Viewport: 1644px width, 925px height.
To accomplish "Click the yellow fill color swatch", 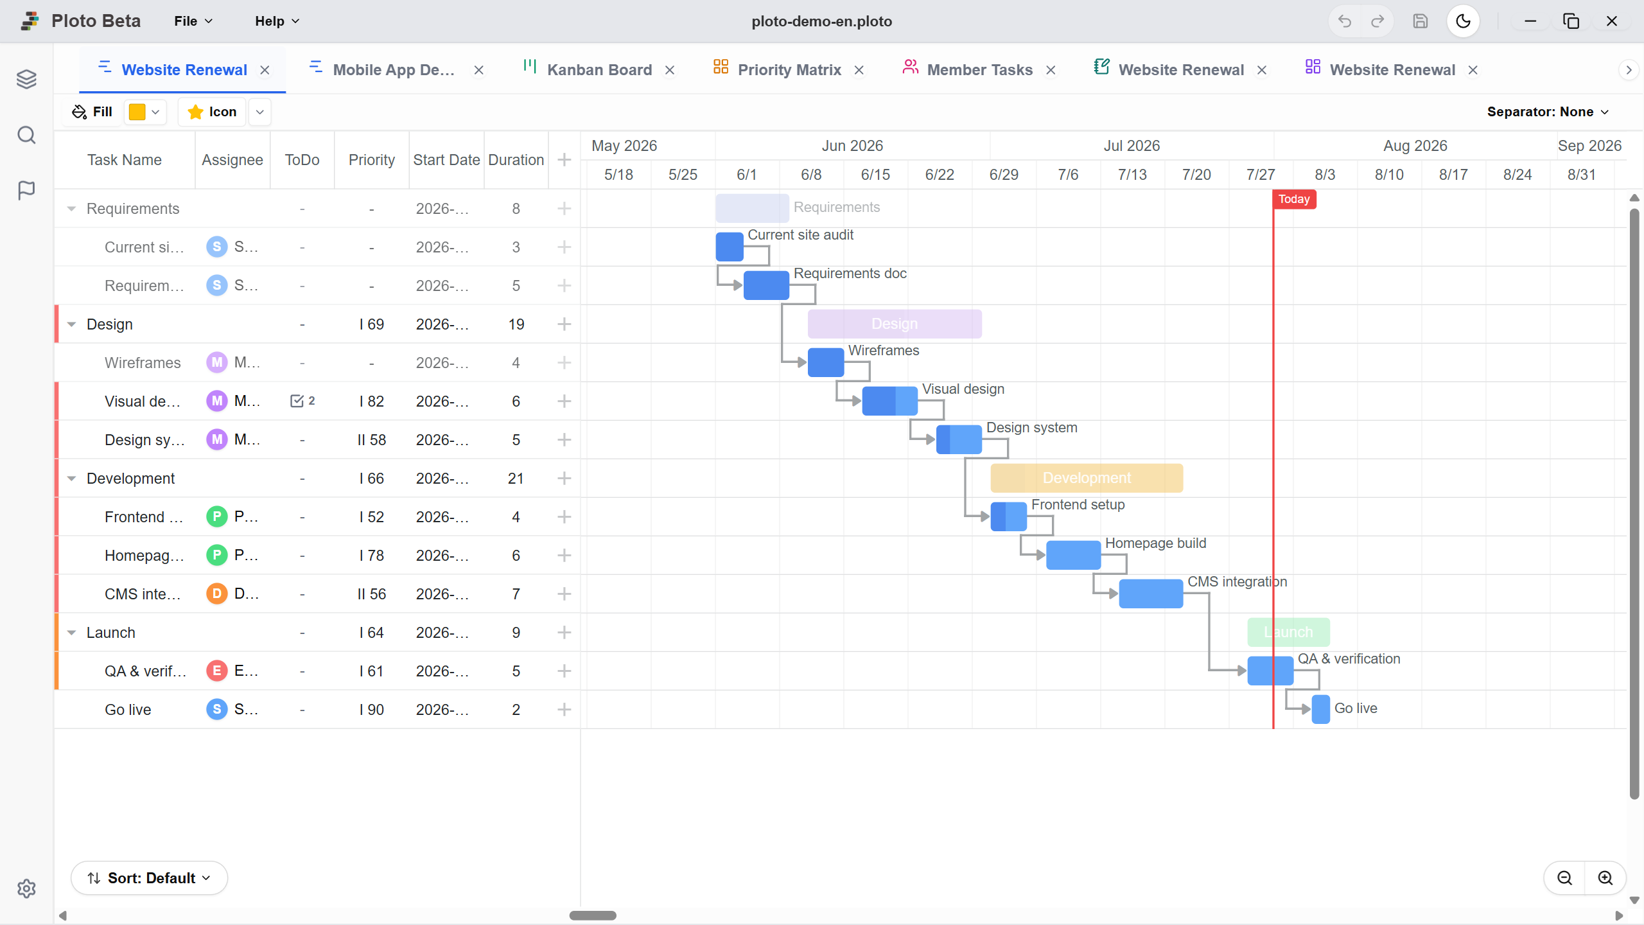I will click(x=137, y=112).
